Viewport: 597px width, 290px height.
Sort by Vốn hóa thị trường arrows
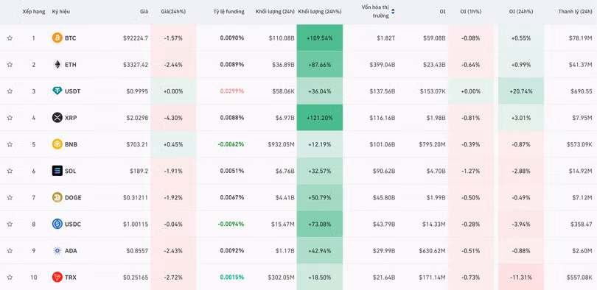393,12
